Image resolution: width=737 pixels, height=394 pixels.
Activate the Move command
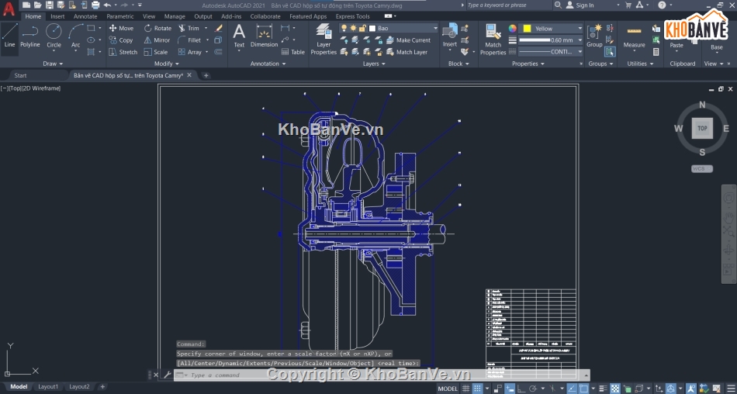click(x=121, y=28)
